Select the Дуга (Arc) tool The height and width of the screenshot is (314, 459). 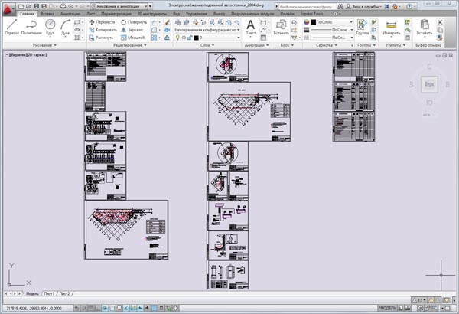tap(66, 27)
